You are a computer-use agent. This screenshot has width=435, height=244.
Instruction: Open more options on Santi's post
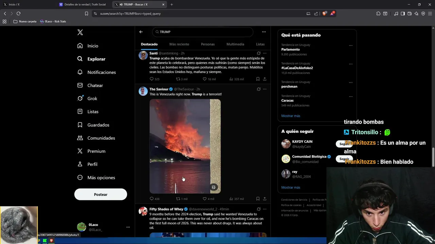(x=265, y=53)
